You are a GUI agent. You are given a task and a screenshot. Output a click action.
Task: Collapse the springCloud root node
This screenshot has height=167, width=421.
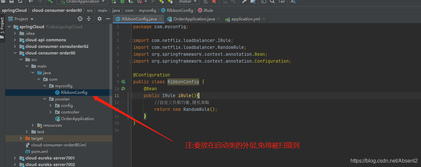(9, 27)
